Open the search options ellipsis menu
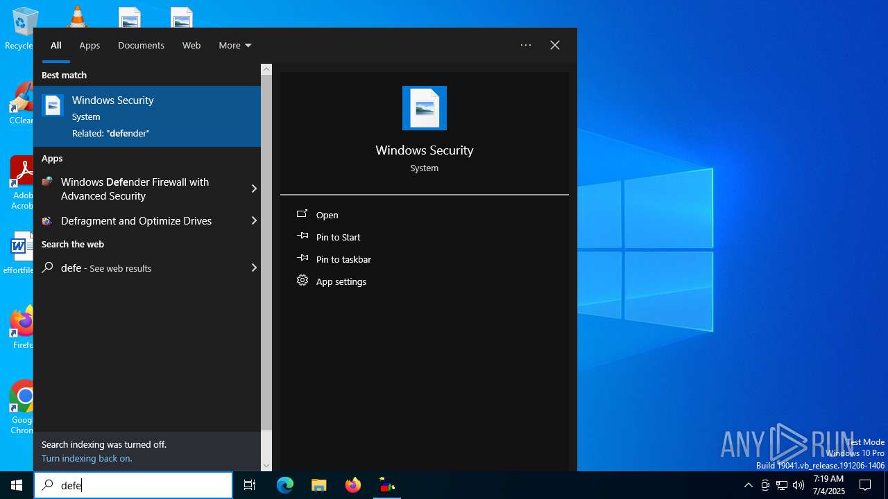 tap(526, 45)
